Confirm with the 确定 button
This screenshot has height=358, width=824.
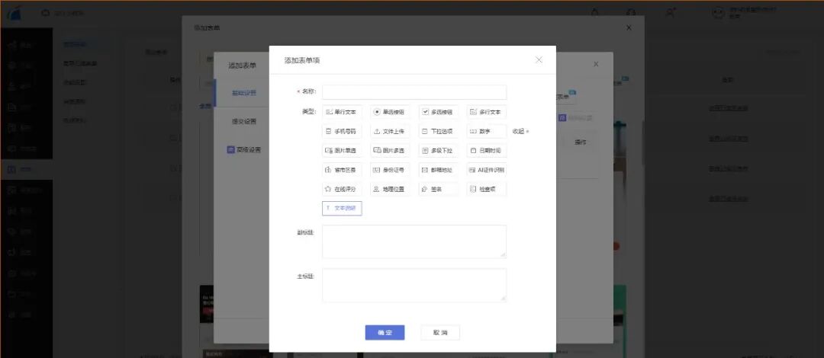pyautogui.click(x=385, y=332)
